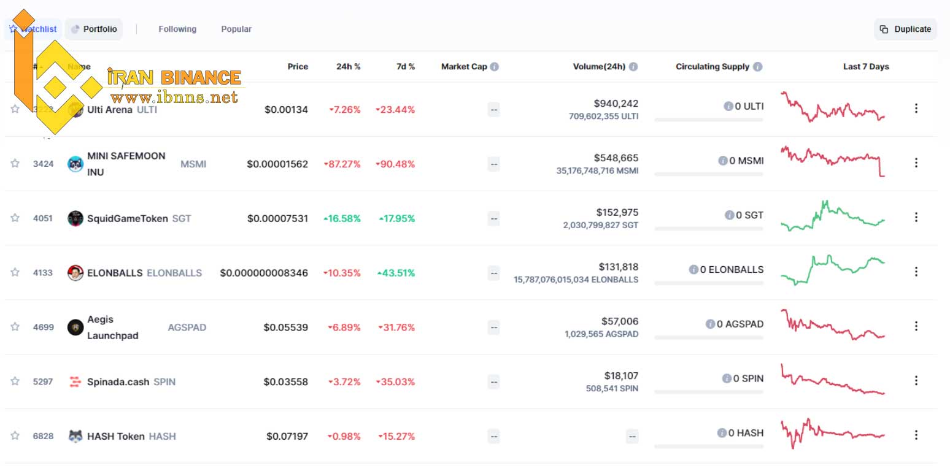Image resolution: width=950 pixels, height=471 pixels.
Task: Click MINI SAFEMOON 24h change 87.27%
Action: [342, 164]
